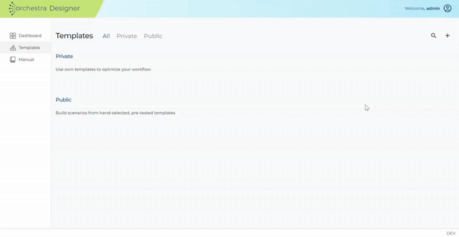Click the Manual book icon

tap(13, 59)
